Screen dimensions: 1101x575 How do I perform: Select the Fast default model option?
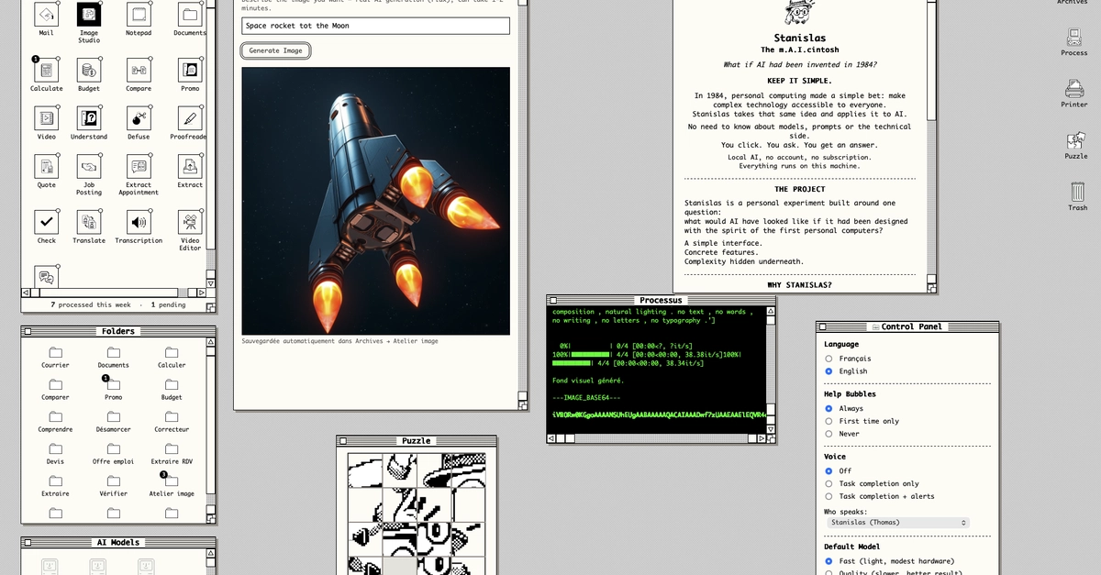click(x=829, y=560)
